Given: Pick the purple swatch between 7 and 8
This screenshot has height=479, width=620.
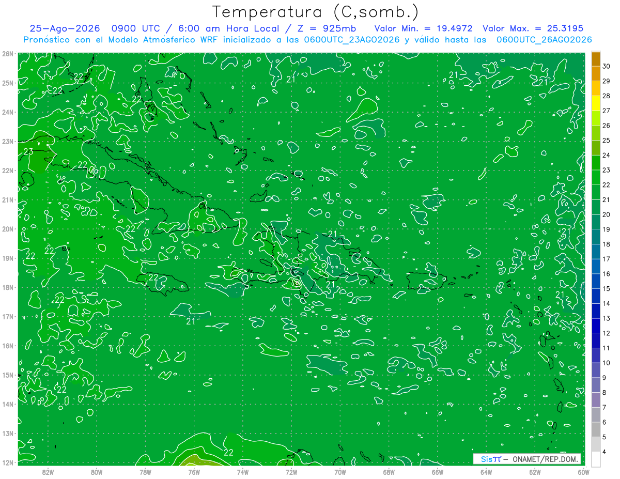Looking at the screenshot, I should (x=596, y=399).
